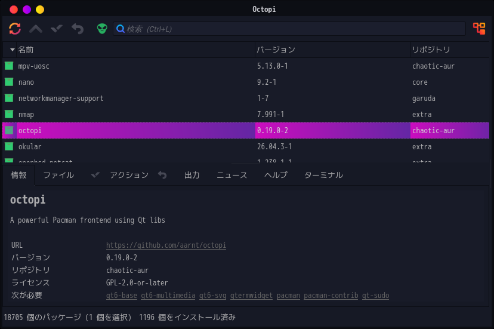494x329 pixels.
Task: Click the 18705 個のパッケージ status text
Action: tap(42, 317)
